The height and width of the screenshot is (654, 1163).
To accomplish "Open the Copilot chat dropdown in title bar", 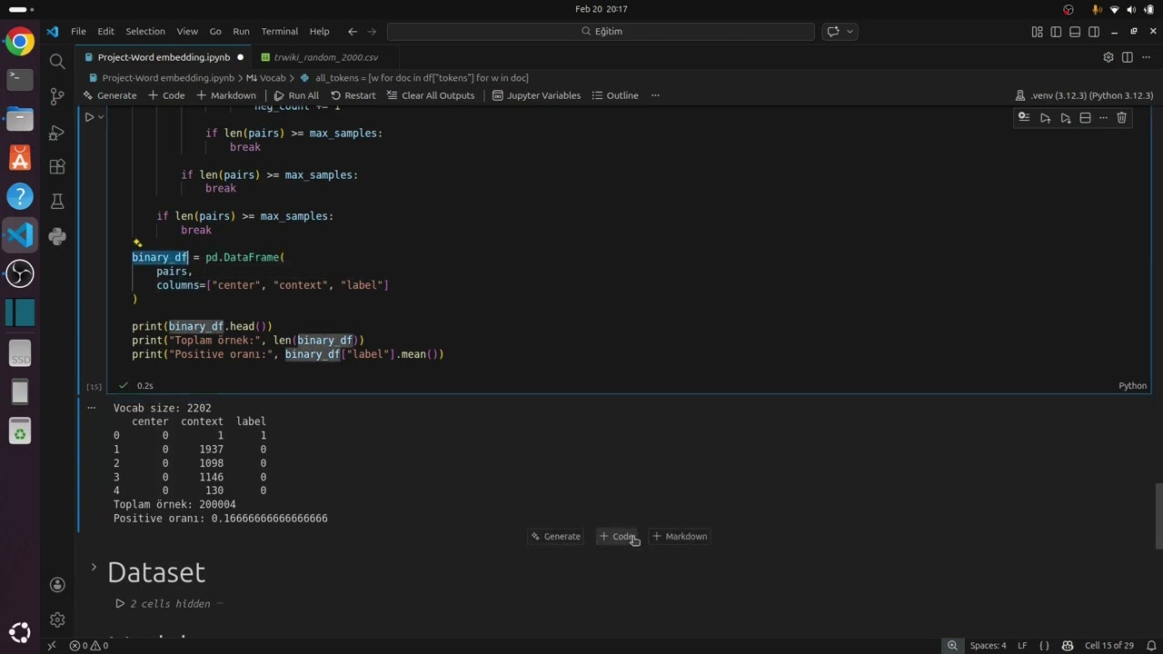I will [x=850, y=32].
